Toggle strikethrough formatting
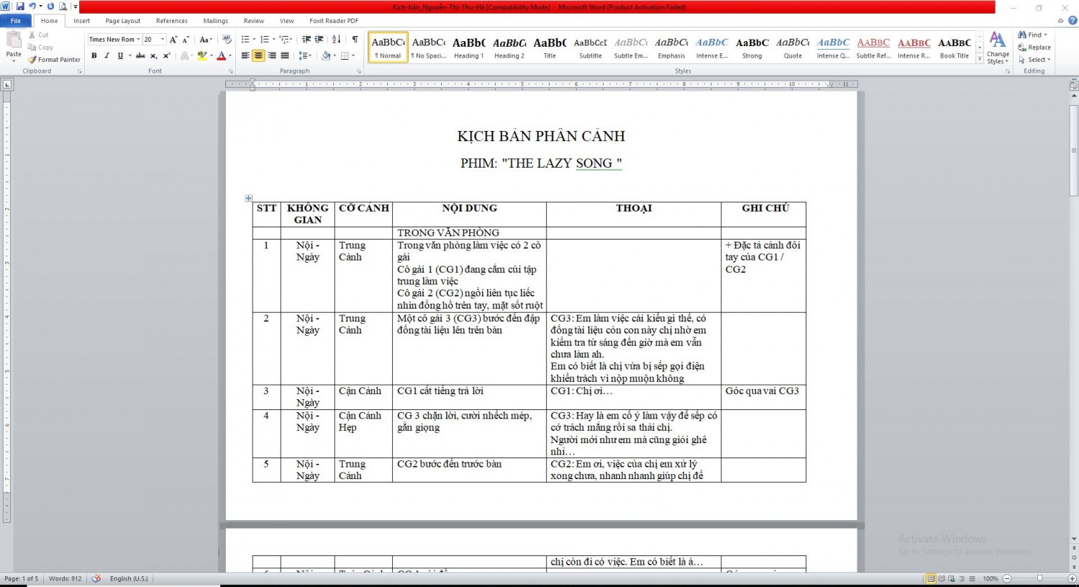Image resolution: width=1079 pixels, height=587 pixels. pyautogui.click(x=140, y=55)
